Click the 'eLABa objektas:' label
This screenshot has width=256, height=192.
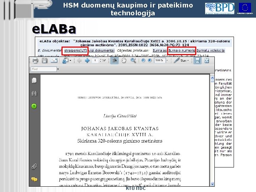coord(55,41)
